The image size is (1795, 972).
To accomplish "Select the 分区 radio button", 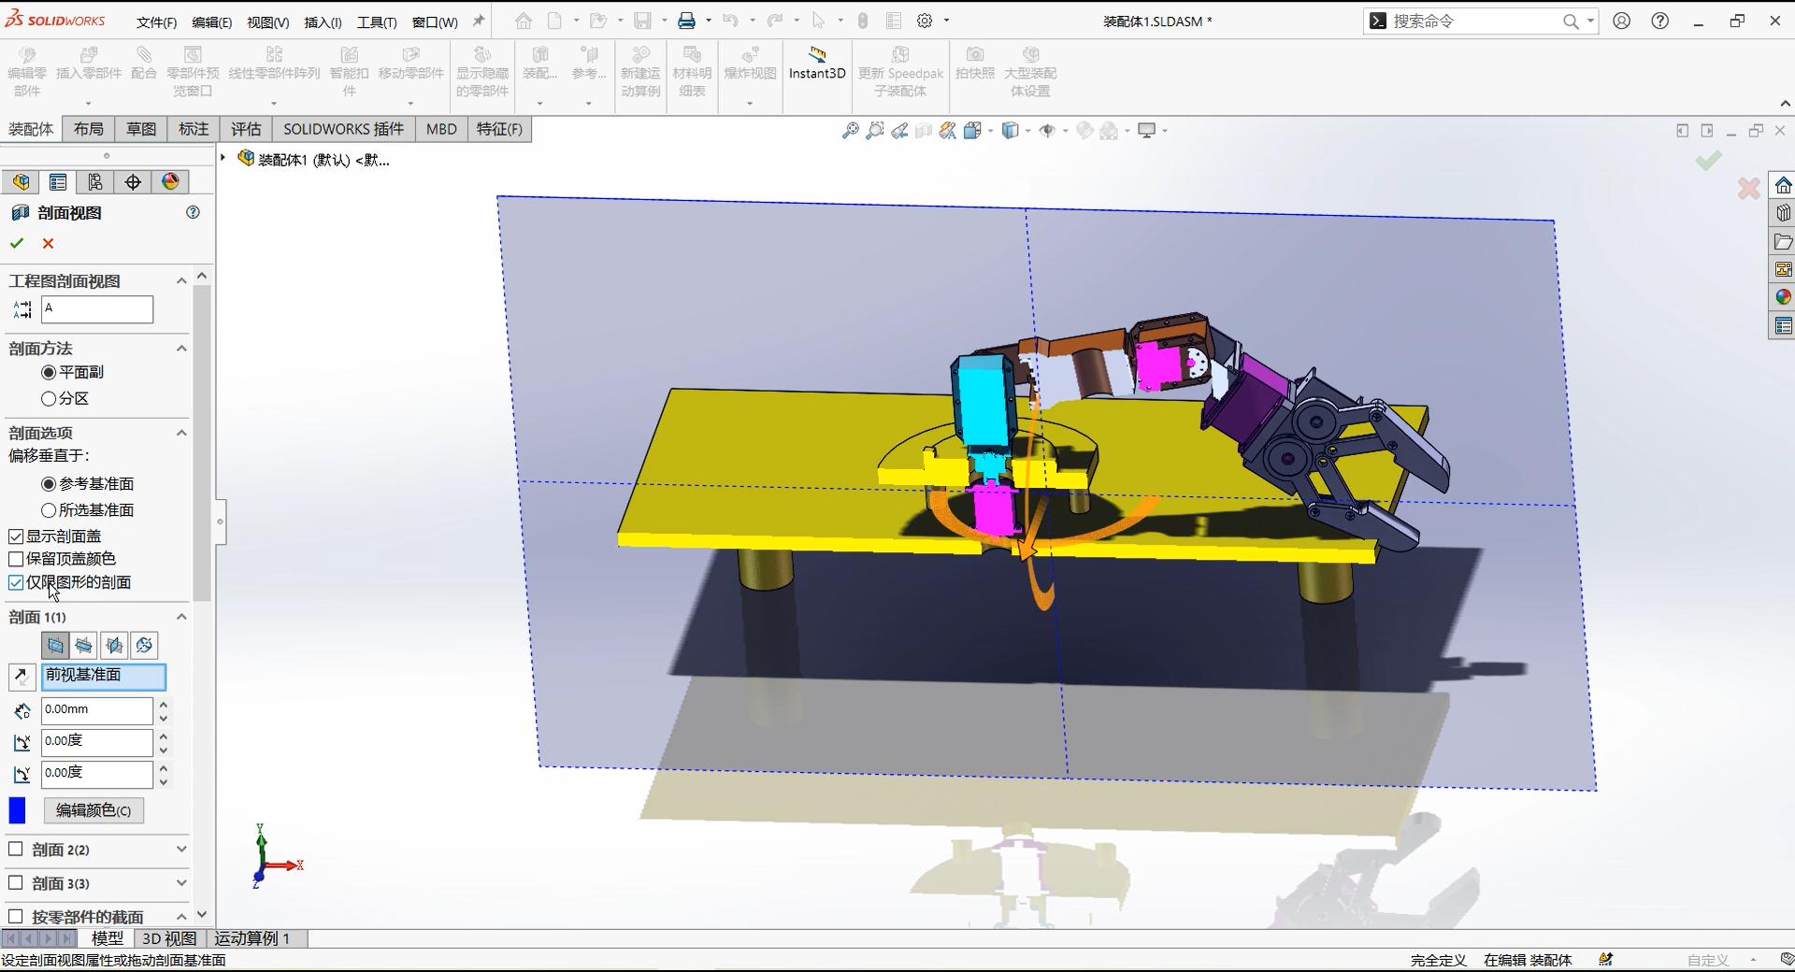I will coord(49,399).
